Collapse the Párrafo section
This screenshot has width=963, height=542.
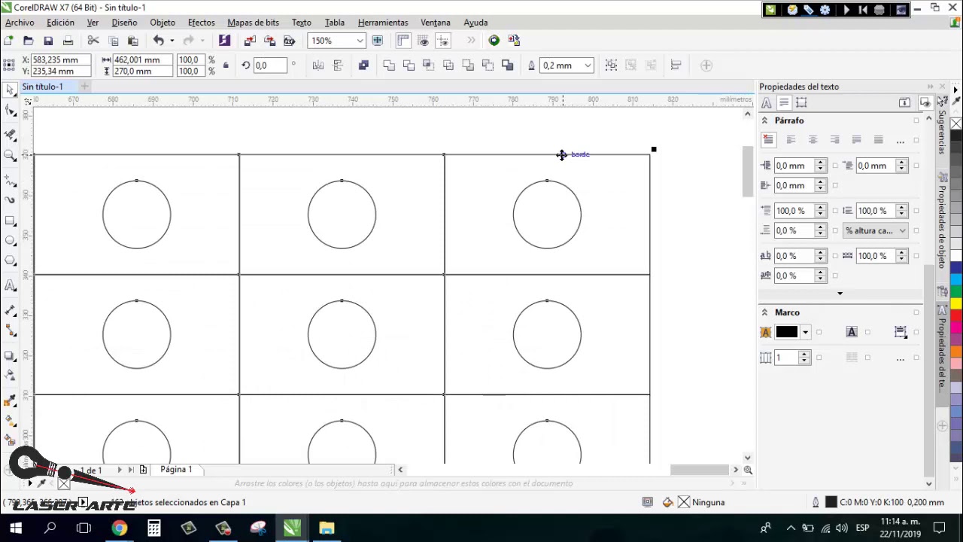click(764, 120)
